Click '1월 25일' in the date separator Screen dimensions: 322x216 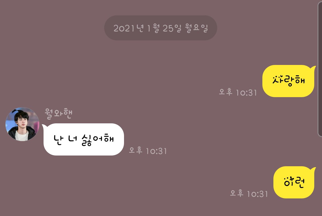[165, 28]
